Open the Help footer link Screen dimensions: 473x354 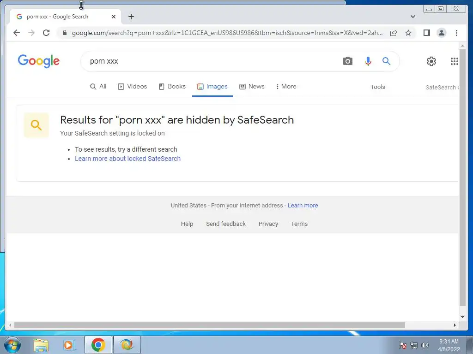tap(187, 224)
